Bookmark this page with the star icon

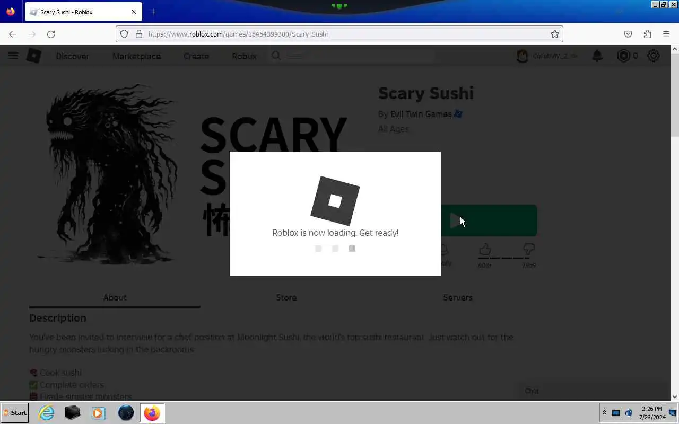[x=555, y=34]
